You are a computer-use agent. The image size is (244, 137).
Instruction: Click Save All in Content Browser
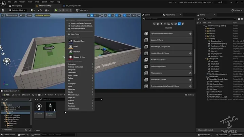26,95
